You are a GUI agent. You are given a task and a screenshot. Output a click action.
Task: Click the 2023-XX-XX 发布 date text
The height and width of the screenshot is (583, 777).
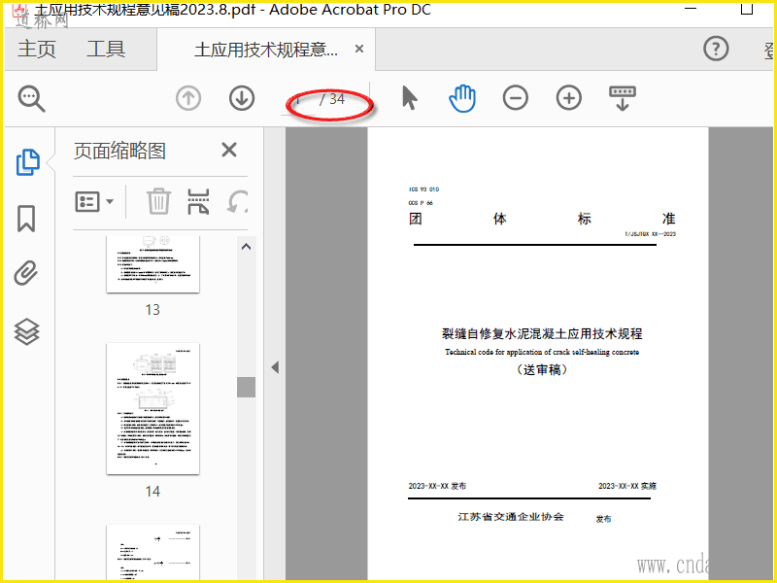pos(437,486)
